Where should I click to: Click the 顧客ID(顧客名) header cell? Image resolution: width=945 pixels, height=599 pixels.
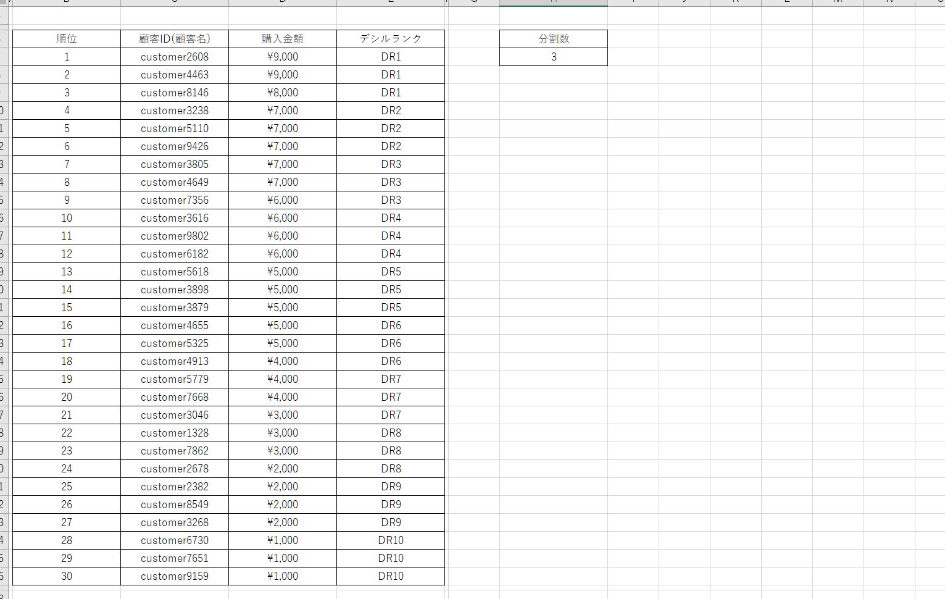pos(175,39)
